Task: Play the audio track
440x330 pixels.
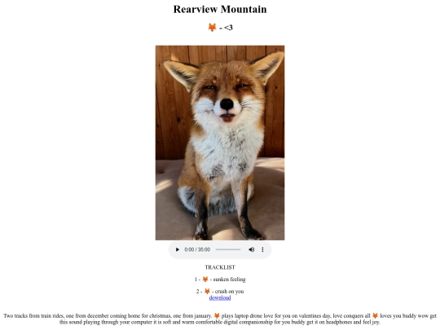Action: (178, 249)
